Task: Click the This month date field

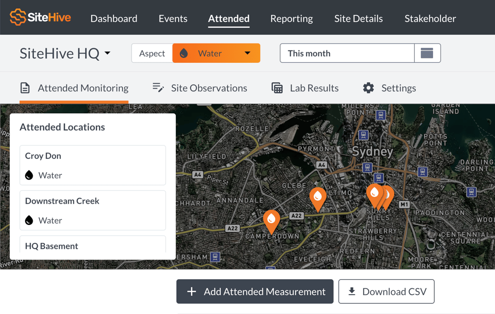Action: point(347,53)
